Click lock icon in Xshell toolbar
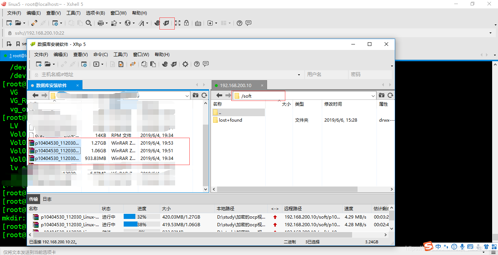 point(186,23)
